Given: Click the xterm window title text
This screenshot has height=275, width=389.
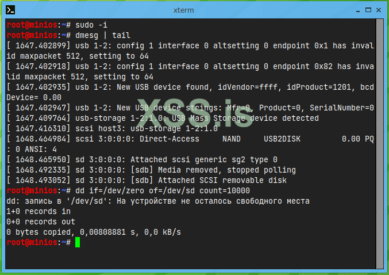Looking at the screenshot, I should (184, 10).
